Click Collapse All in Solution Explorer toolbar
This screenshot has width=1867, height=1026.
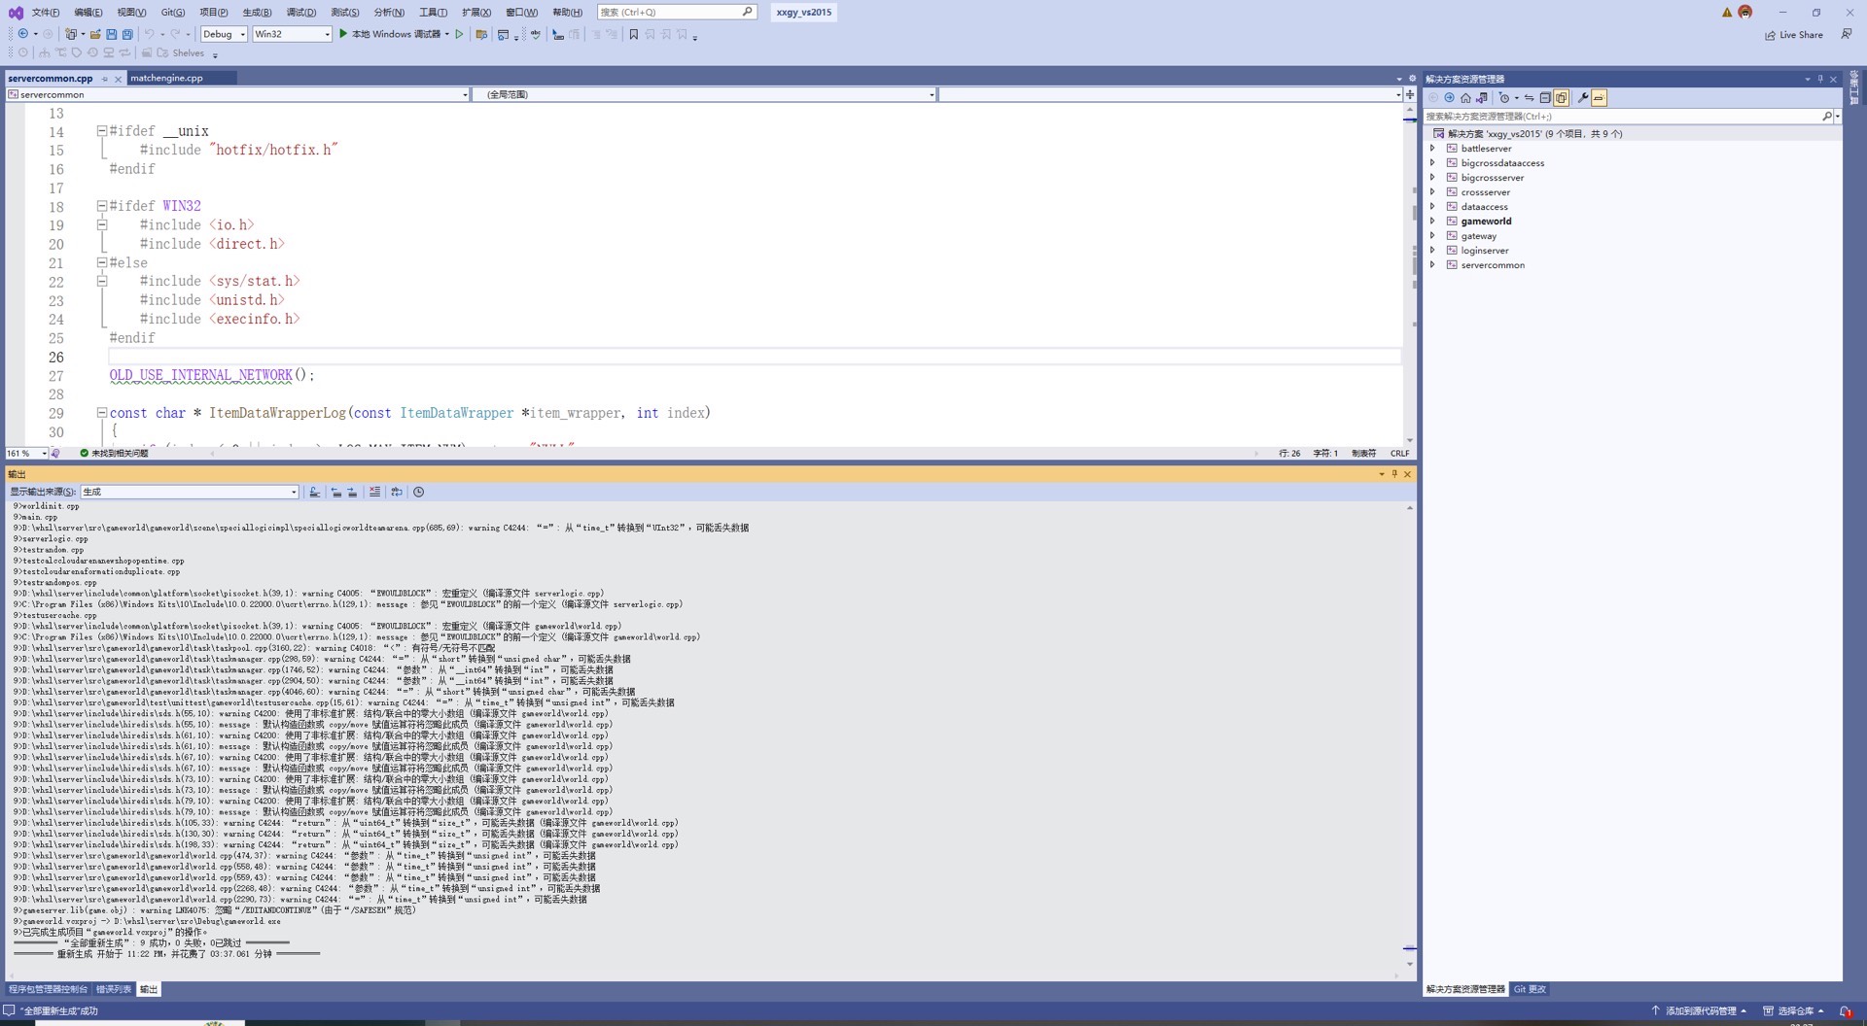tap(1545, 98)
